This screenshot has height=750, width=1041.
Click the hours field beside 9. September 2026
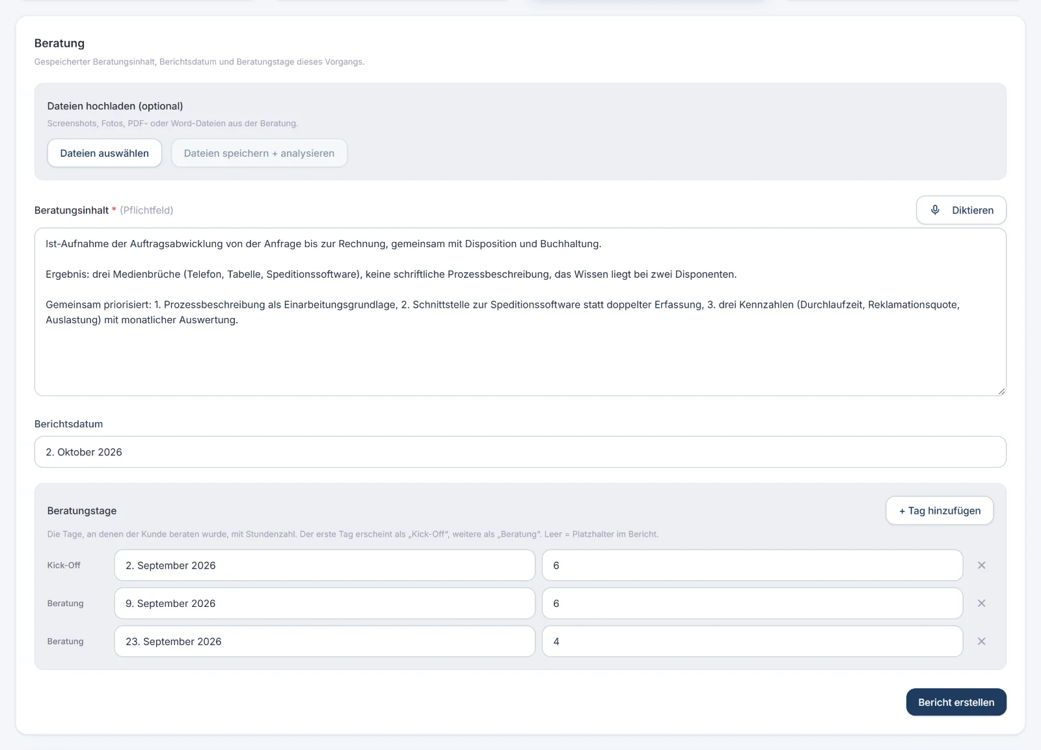coord(753,603)
